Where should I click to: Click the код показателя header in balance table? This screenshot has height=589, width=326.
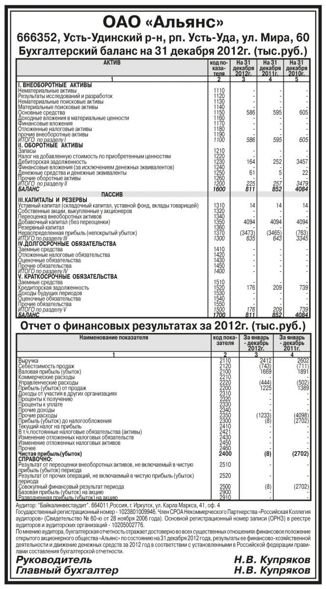tap(219, 68)
